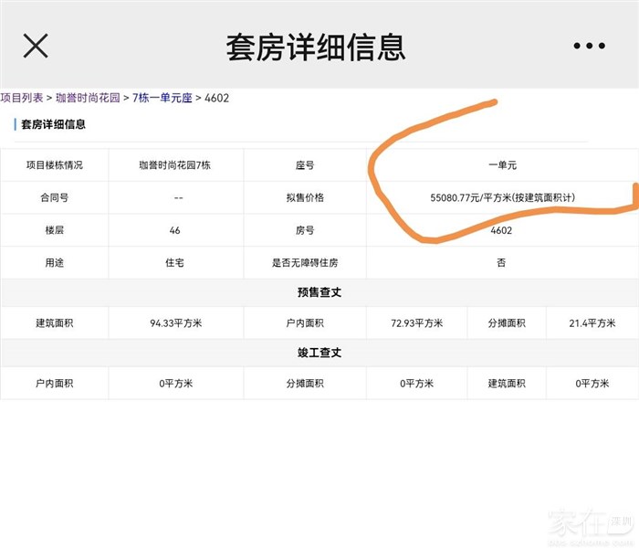Navigate to 7栋一单元座 breadcrumb link

[162, 98]
